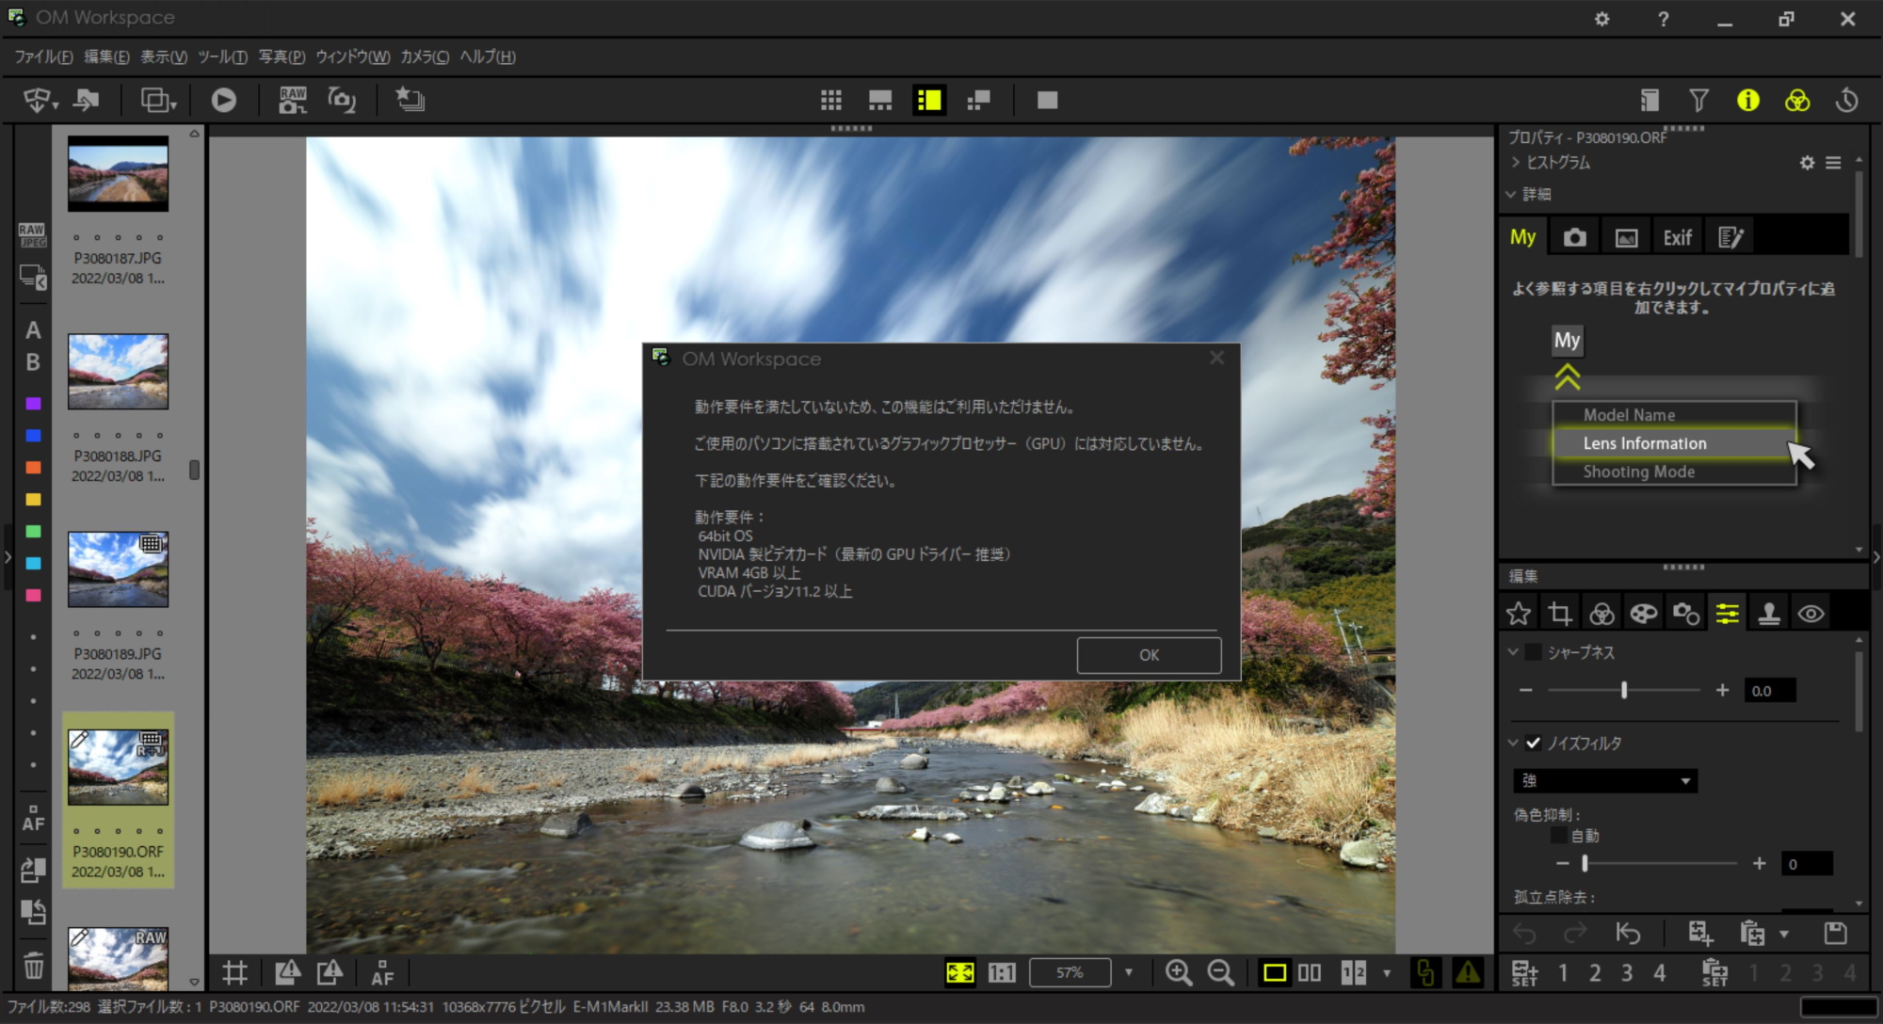Open thumbnail P3080187.JPG
This screenshot has height=1024, width=1883.
pyautogui.click(x=118, y=173)
